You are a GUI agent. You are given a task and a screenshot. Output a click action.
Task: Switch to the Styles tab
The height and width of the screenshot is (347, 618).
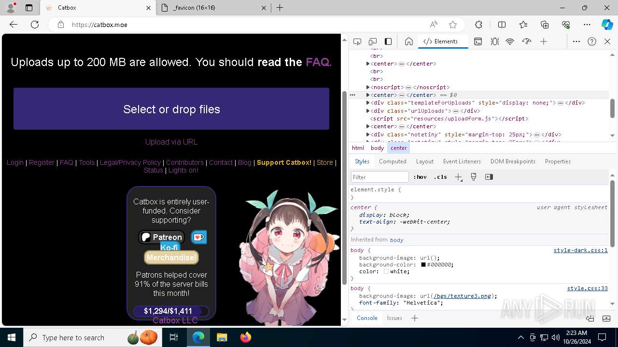[362, 161]
